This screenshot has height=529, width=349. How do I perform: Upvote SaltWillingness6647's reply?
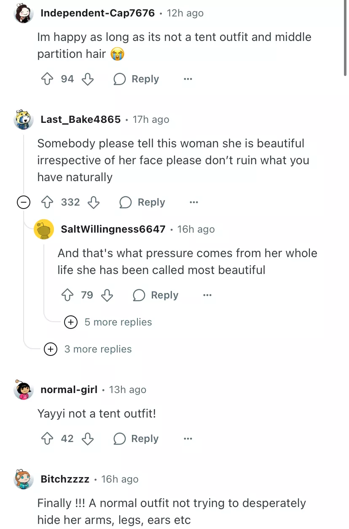point(67,295)
